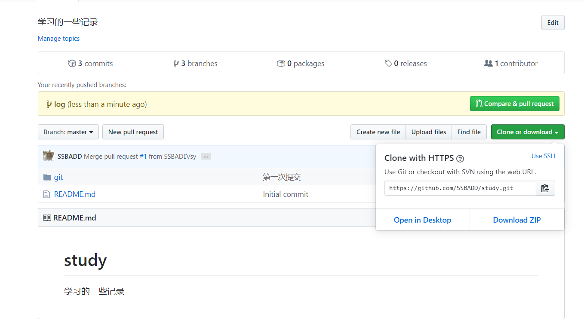Open the git folder link

(58, 177)
